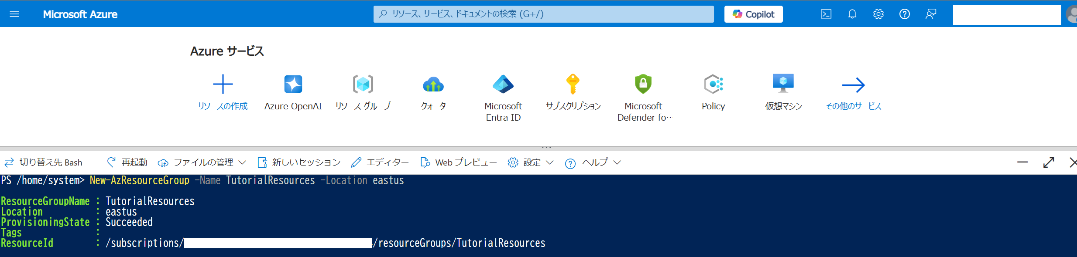Screen dimensions: 1077x257
Task: Open the エディター
Action: coord(380,162)
